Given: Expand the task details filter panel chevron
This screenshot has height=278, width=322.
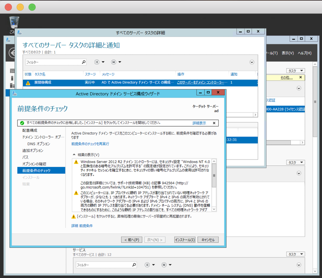Looking at the screenshot, I should tap(252, 62).
